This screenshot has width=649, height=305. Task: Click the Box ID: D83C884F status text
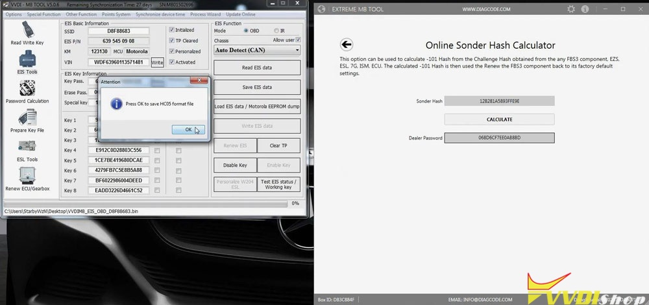click(x=336, y=300)
